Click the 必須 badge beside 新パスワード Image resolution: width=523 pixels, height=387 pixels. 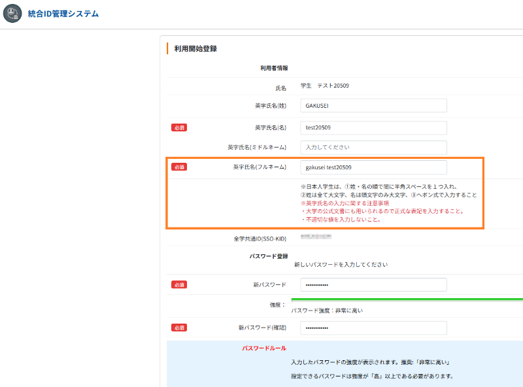coord(179,284)
